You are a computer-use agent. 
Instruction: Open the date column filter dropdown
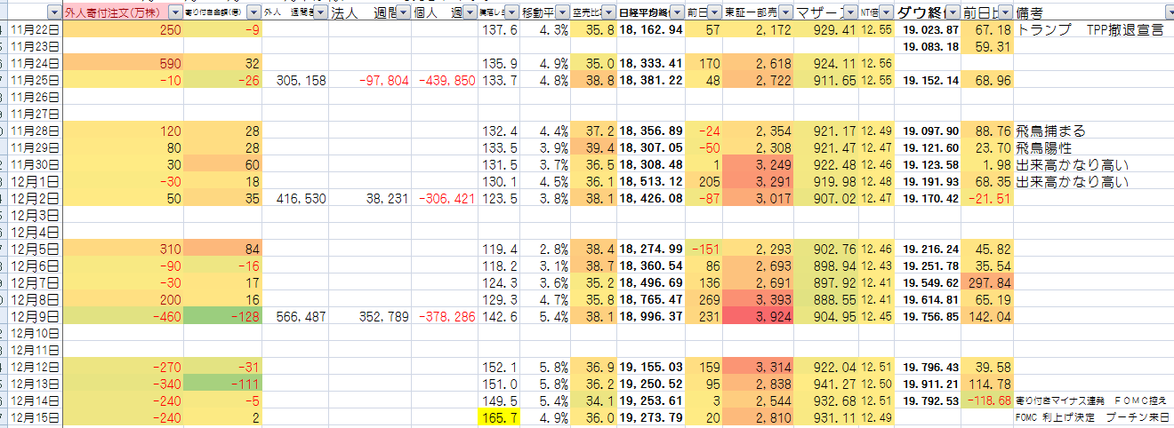click(53, 13)
